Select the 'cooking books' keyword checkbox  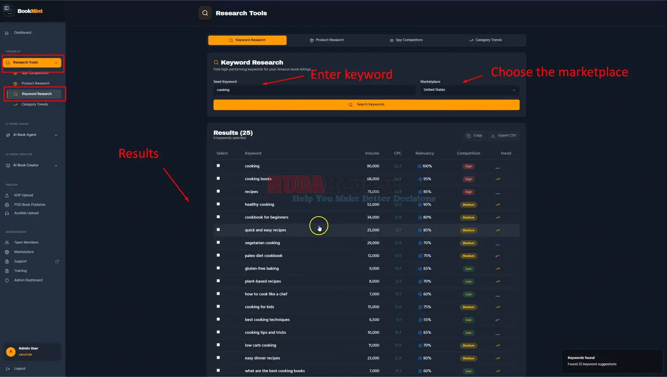pos(218,178)
